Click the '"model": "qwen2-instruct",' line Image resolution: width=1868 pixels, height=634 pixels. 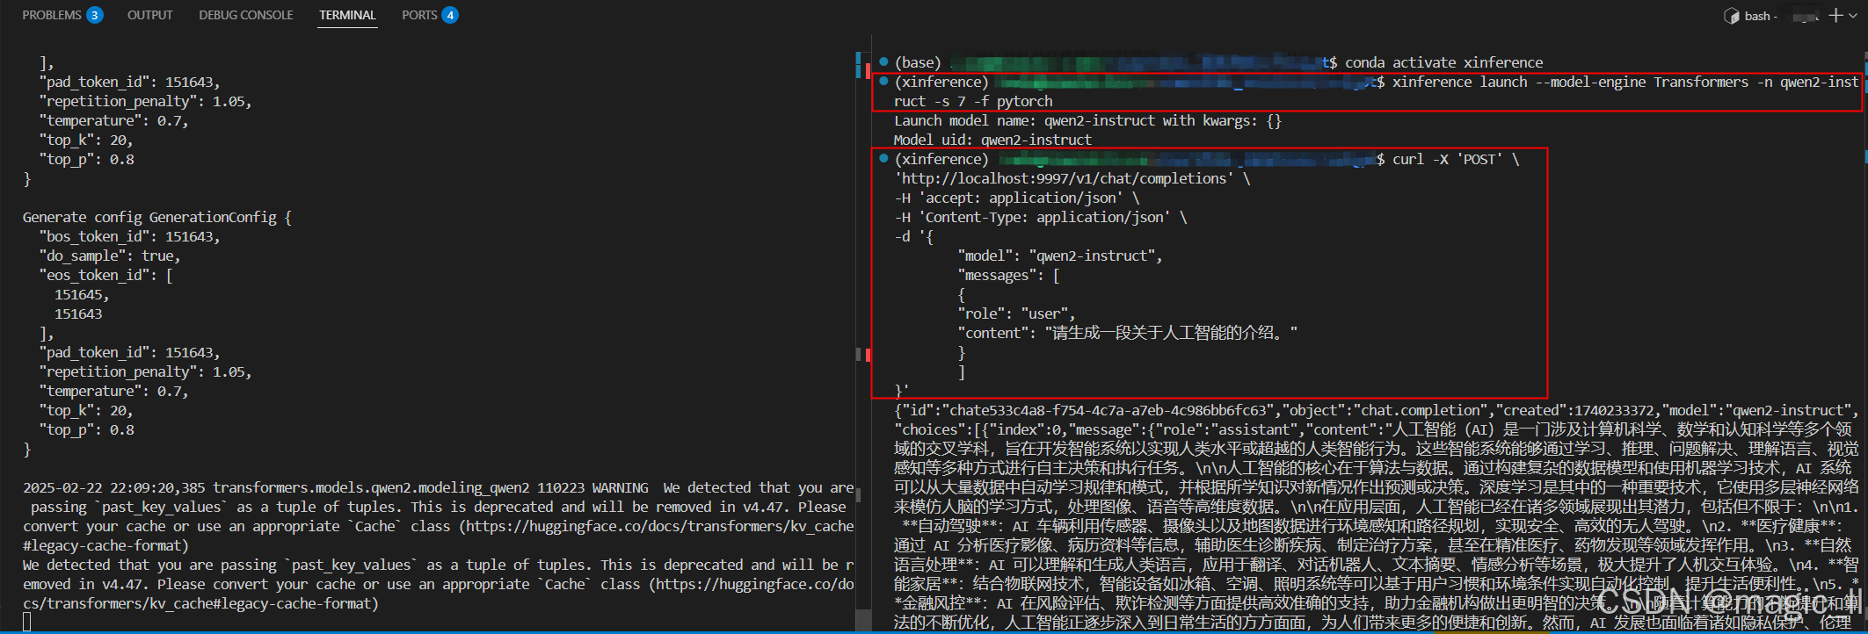1060,256
